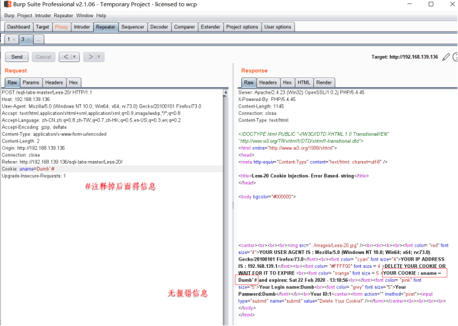
Task: Click the User-Agent header line in request
Action: [x=102, y=106]
